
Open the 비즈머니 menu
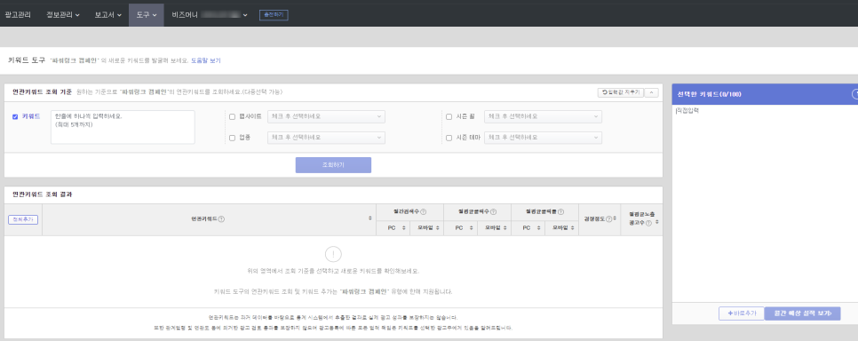tap(210, 15)
